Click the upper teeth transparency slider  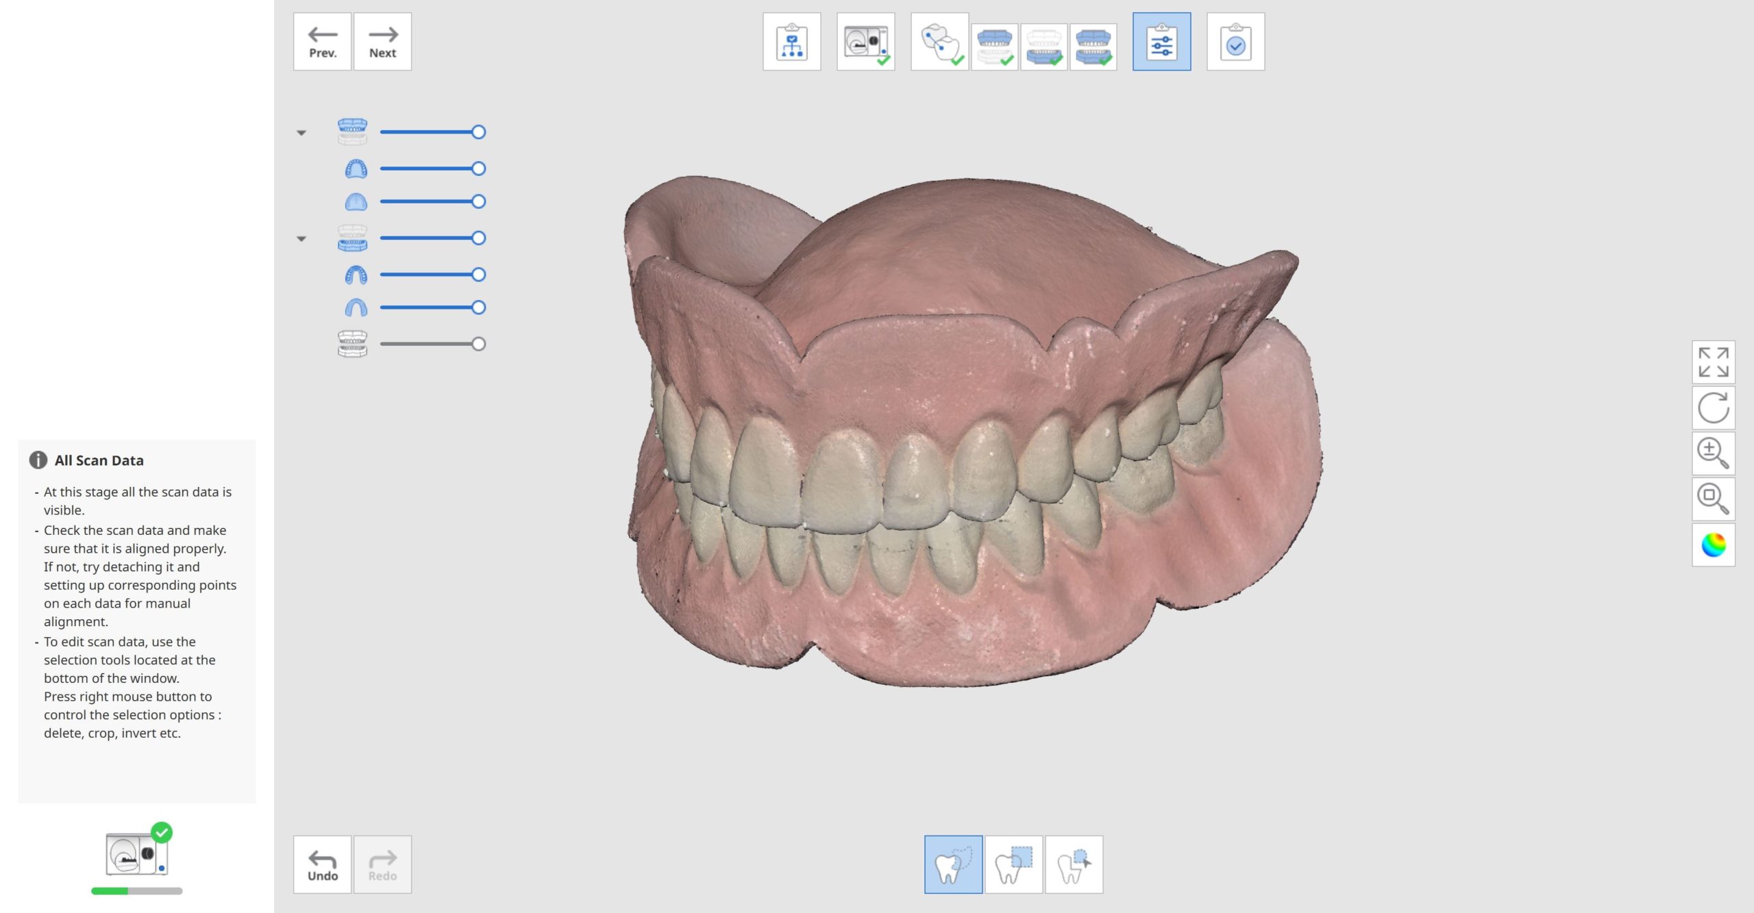[432, 168]
